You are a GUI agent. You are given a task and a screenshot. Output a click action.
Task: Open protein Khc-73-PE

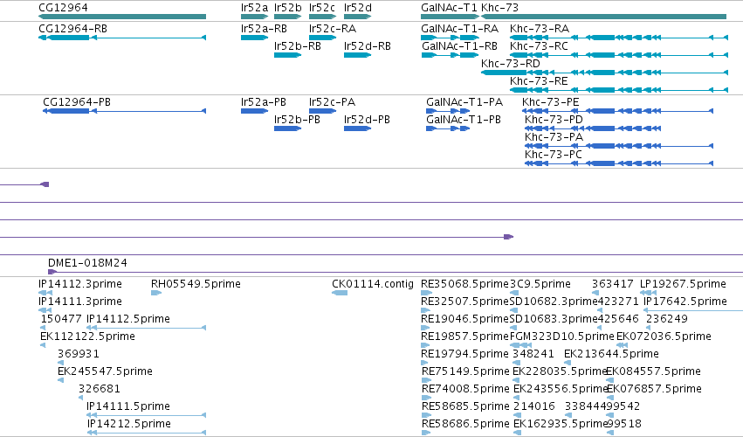point(551,102)
